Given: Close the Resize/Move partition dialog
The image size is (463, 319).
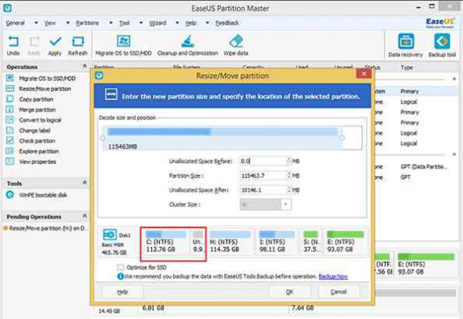Looking at the screenshot, I should (x=364, y=73).
